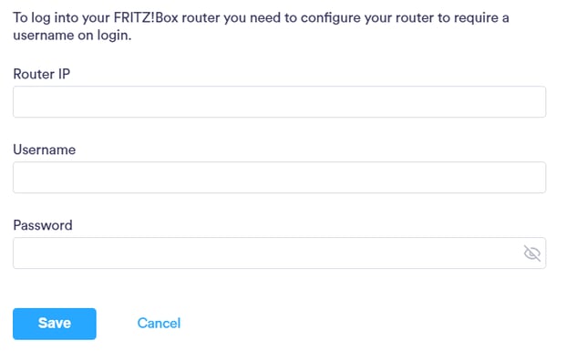Viewport: 567px width, 351px height.
Task: Click the slashed eye in Password box
Action: click(x=532, y=253)
